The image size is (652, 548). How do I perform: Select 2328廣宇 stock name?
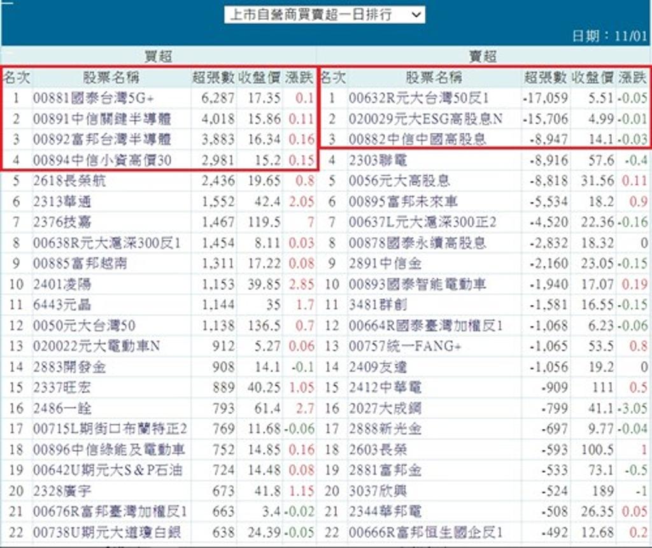[x=62, y=491]
